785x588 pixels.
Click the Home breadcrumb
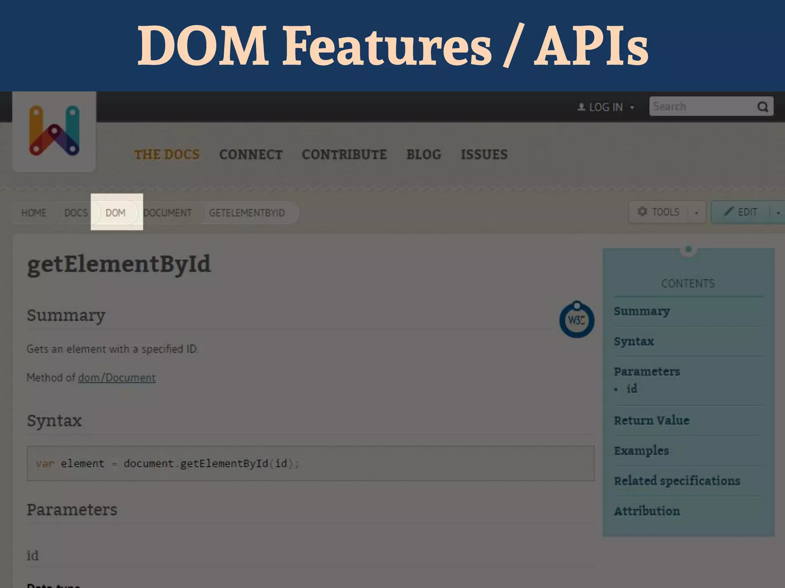(34, 213)
